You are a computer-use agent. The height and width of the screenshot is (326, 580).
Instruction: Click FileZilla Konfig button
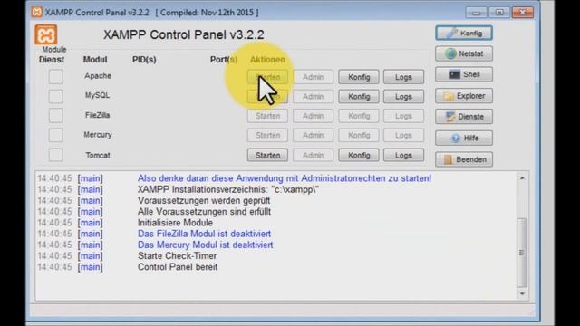pos(359,116)
